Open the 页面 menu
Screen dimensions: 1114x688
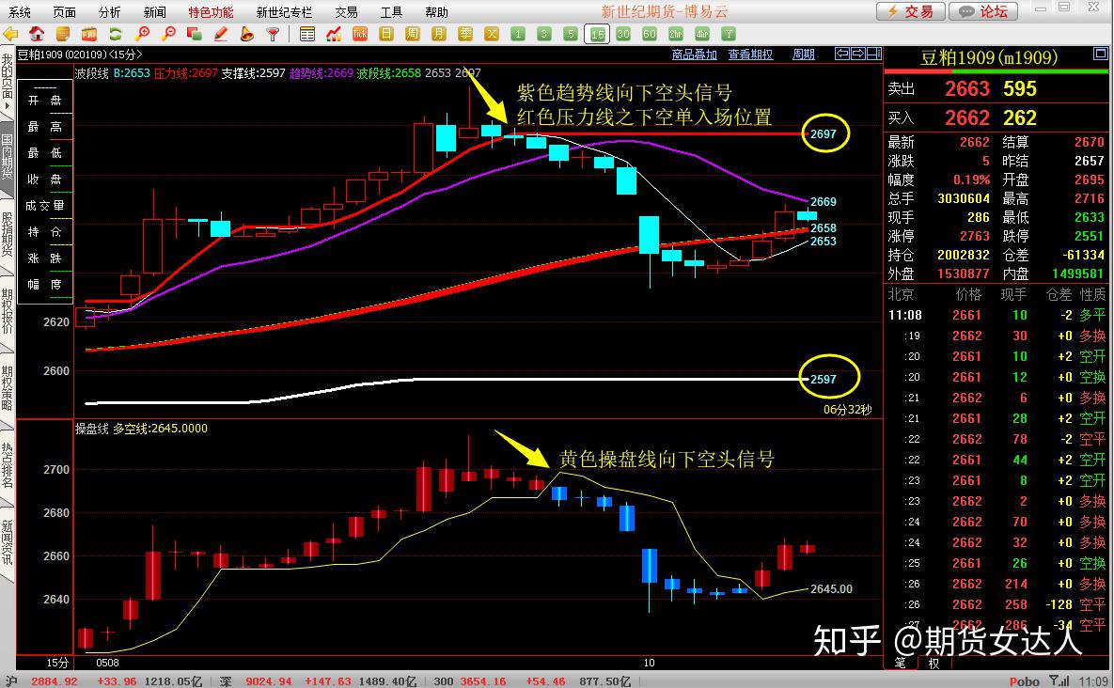65,12
